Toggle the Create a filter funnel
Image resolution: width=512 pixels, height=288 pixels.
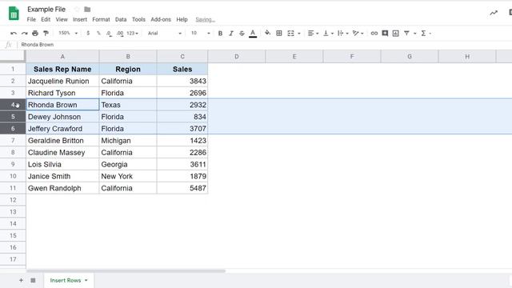406,34
